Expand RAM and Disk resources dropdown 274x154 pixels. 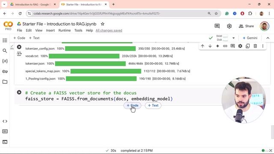coord(233,38)
